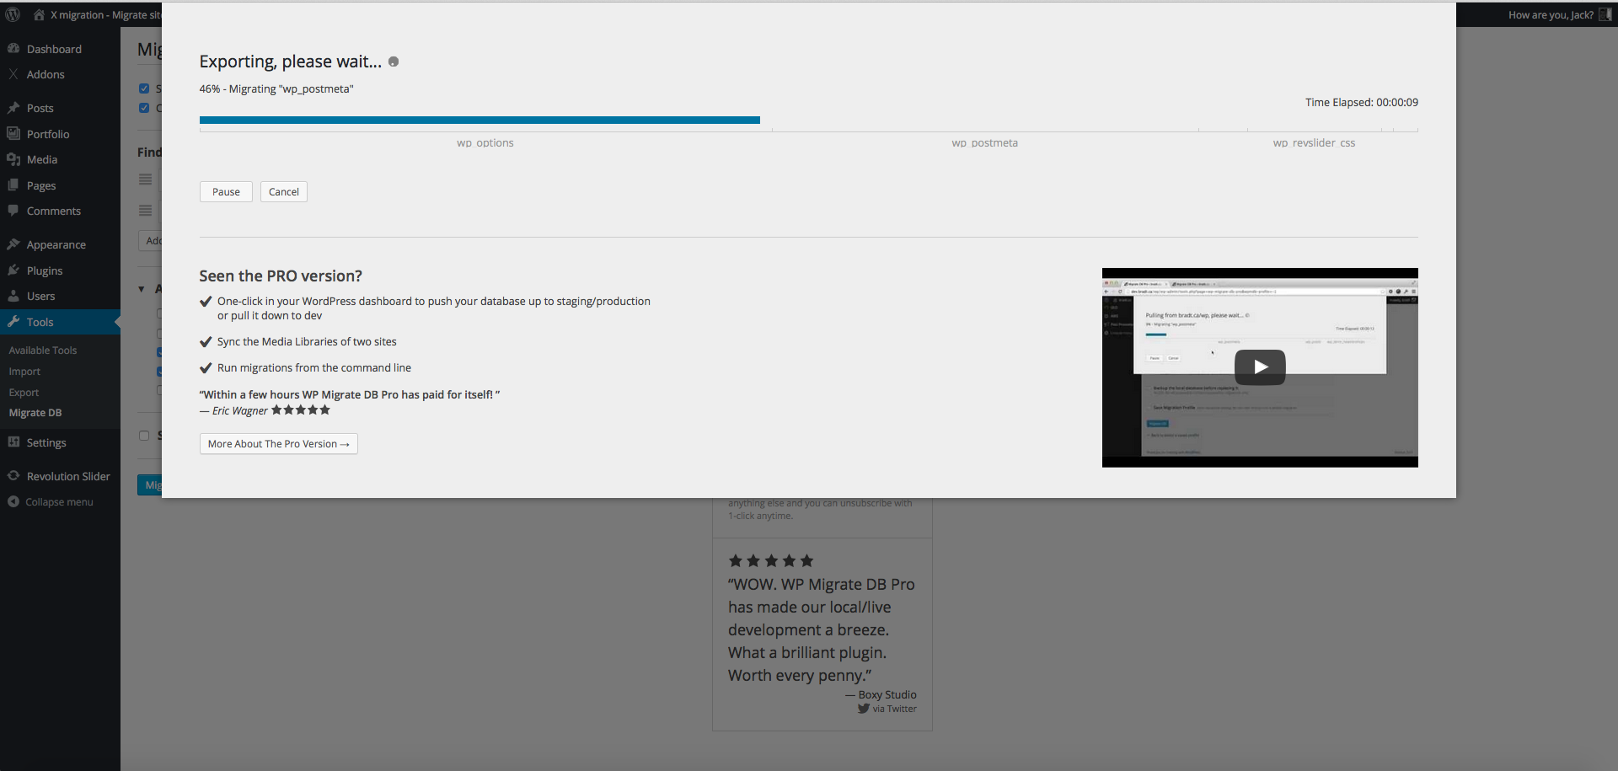Viewport: 1618px width, 771px height.
Task: Click the Users icon in sidebar
Action: click(x=13, y=296)
